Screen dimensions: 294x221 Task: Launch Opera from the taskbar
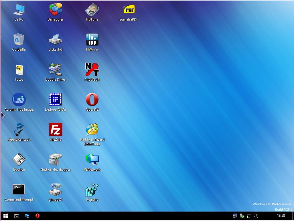click(38, 216)
